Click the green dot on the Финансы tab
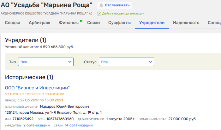This screenshot has width=221, height=130. [x=81, y=21]
